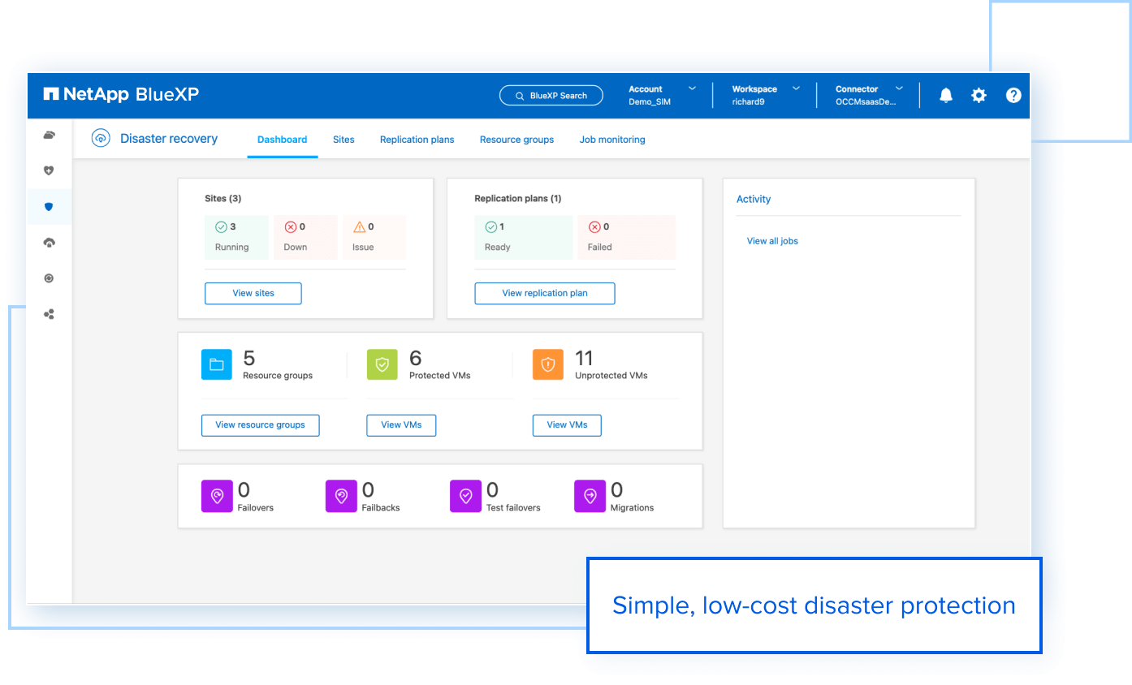
Task: Click the View replication plan button
Action: click(544, 293)
